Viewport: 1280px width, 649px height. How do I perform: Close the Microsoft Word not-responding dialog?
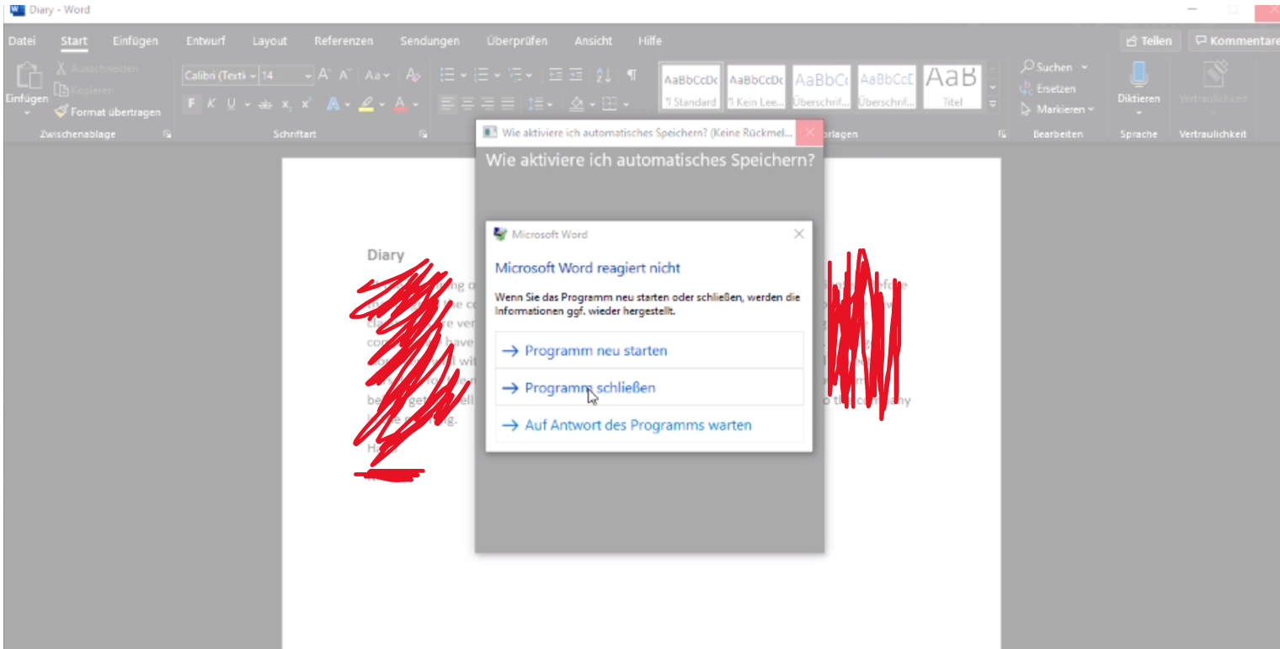point(798,234)
